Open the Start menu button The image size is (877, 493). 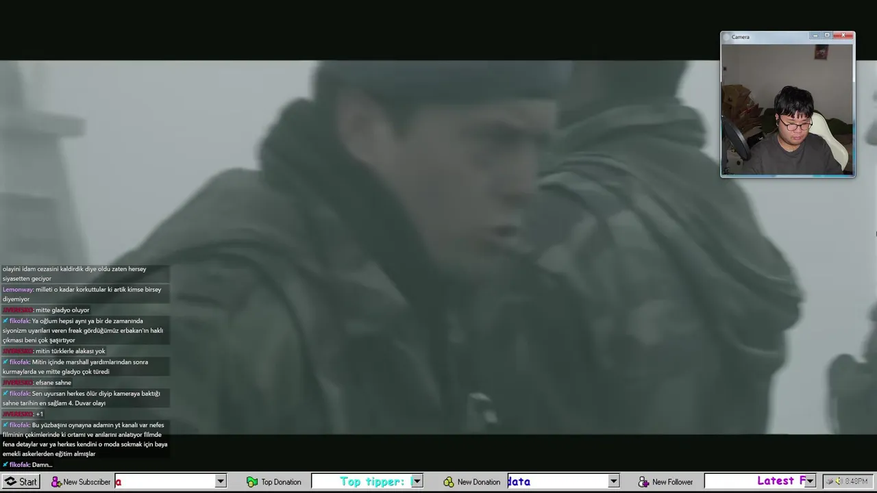point(21,481)
